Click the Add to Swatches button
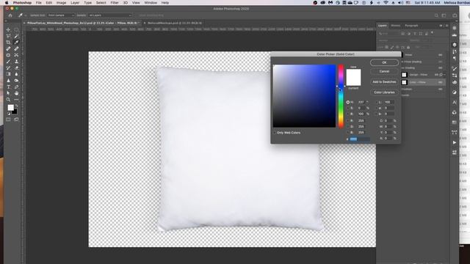The image size is (470, 264). point(384,81)
